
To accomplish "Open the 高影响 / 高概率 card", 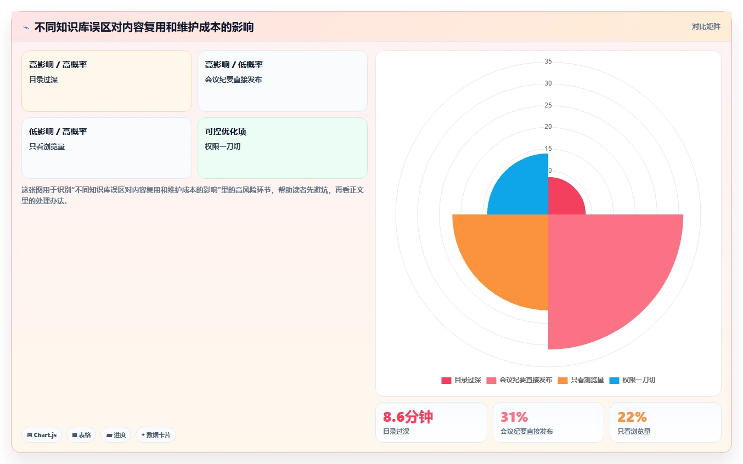I will pos(106,81).
